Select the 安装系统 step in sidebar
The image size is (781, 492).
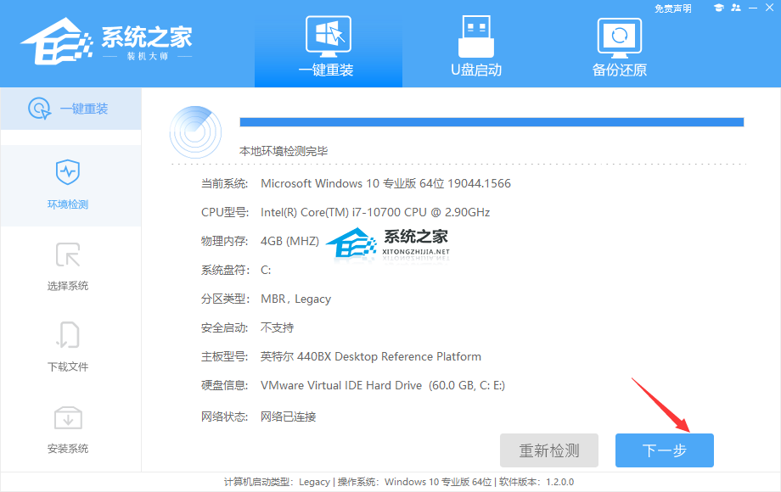click(68, 429)
